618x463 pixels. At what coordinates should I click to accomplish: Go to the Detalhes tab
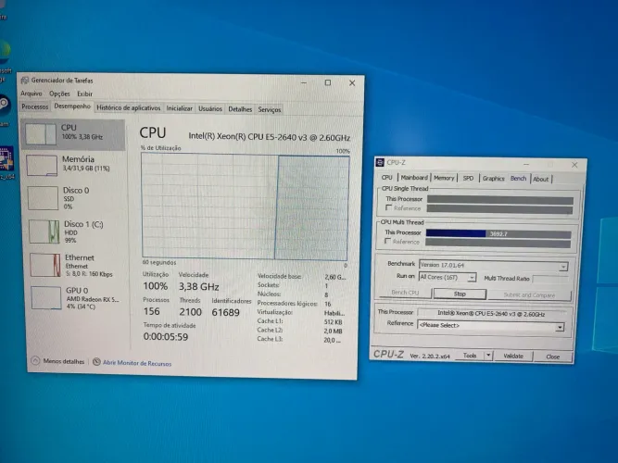pos(240,109)
